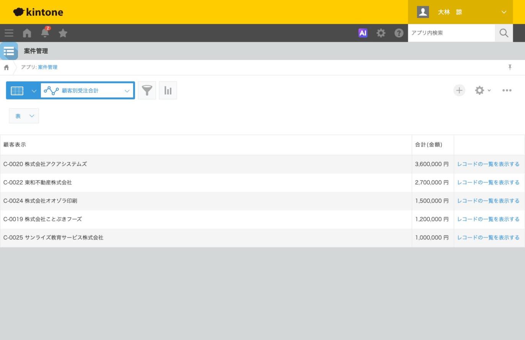This screenshot has height=340, width=525.
Task: Open the three-dot options menu
Action: coord(507,90)
